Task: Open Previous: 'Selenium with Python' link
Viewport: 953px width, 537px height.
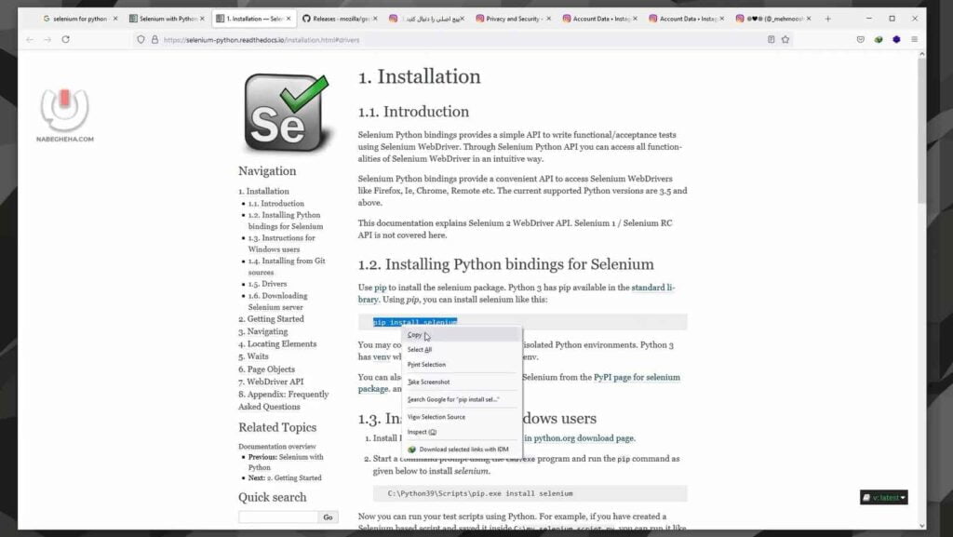Action: (286, 463)
